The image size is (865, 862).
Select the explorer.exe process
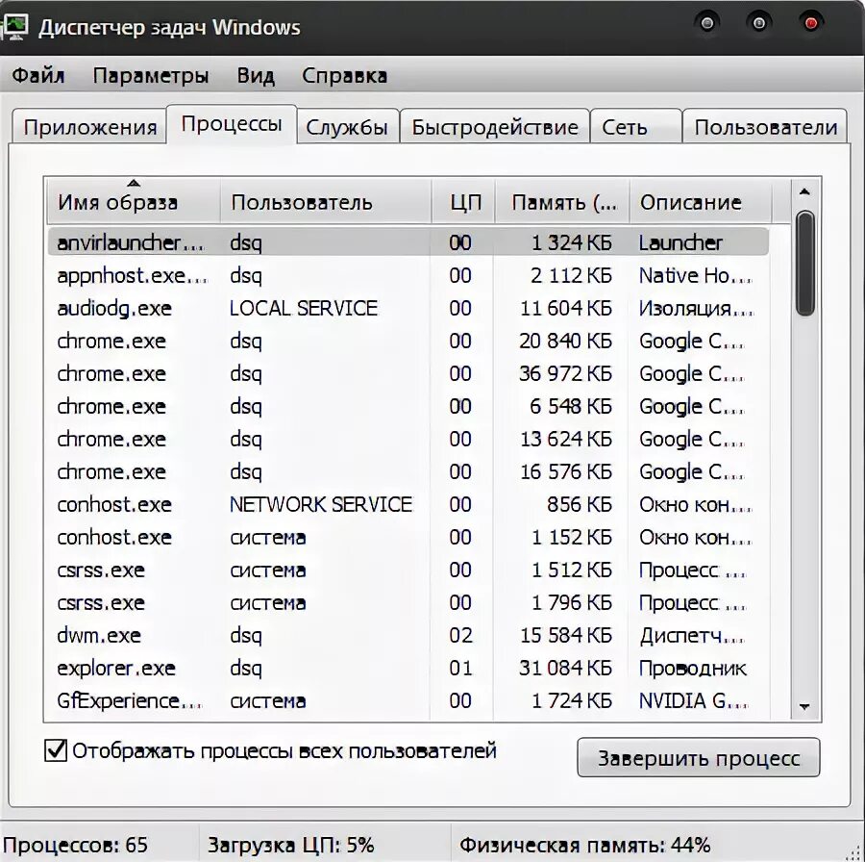[x=408, y=668]
